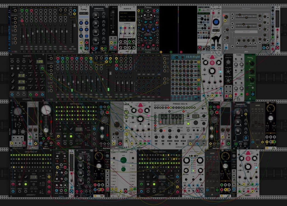The height and width of the screenshot is (206, 287).
Task: Toggle the TIED STEP button on Phrase-Seq-16
Action: tap(179, 131)
